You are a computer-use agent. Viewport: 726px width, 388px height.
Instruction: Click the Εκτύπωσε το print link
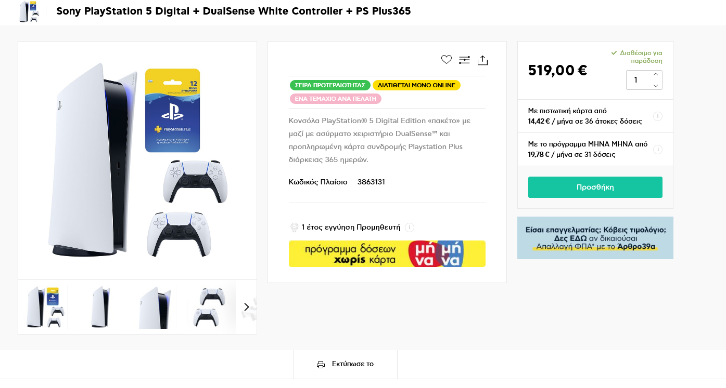352,364
